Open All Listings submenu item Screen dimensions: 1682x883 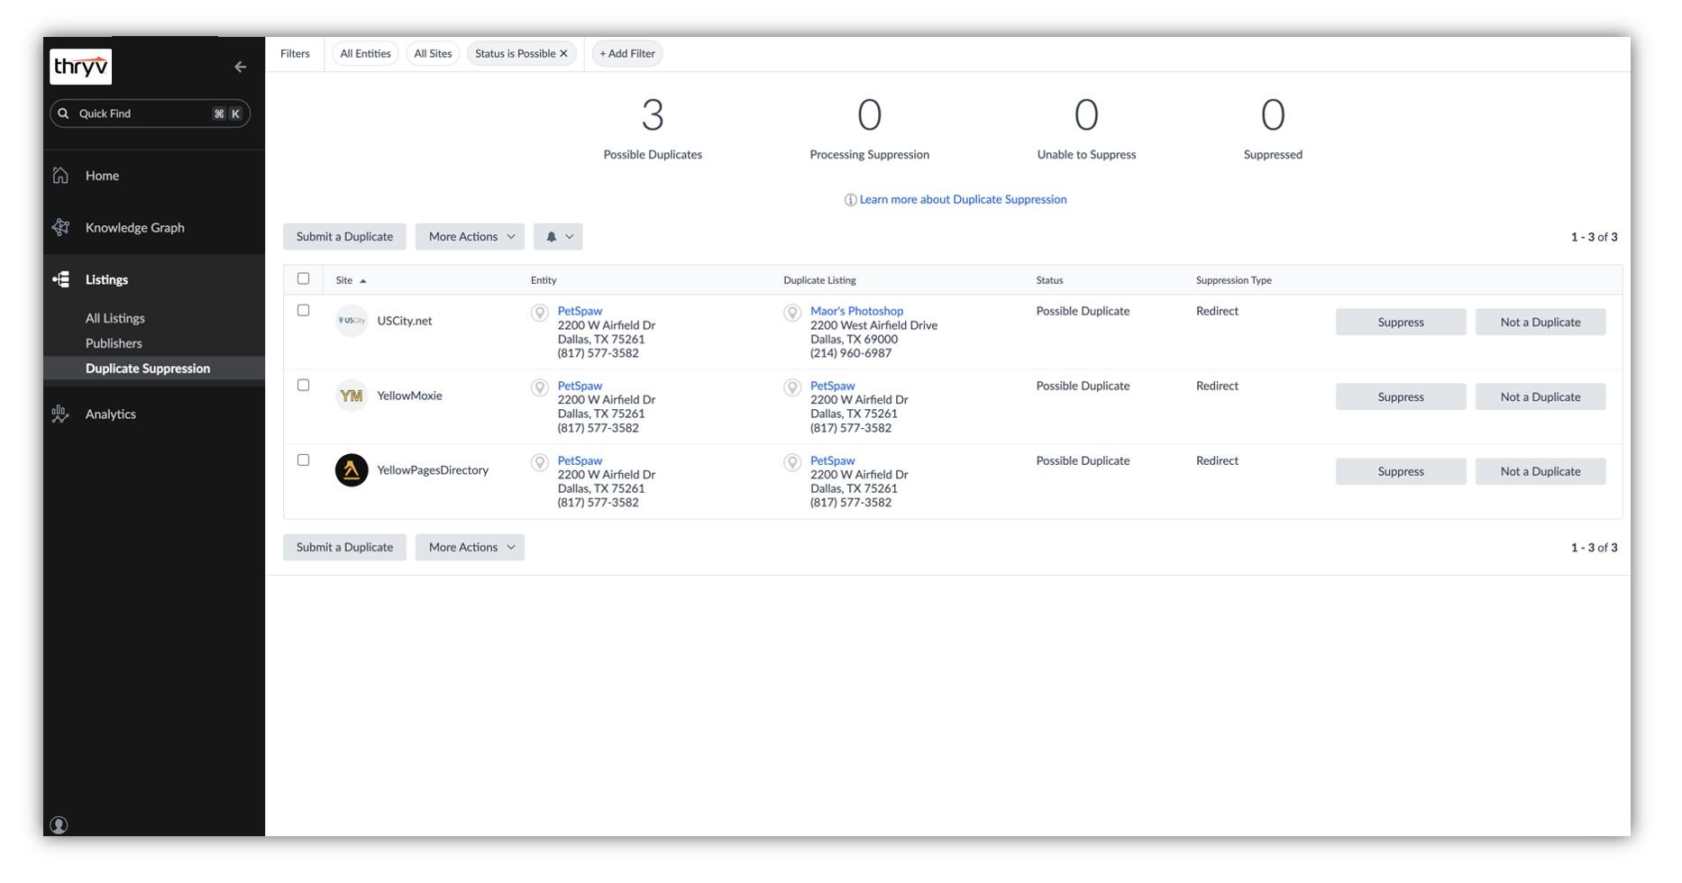click(115, 319)
